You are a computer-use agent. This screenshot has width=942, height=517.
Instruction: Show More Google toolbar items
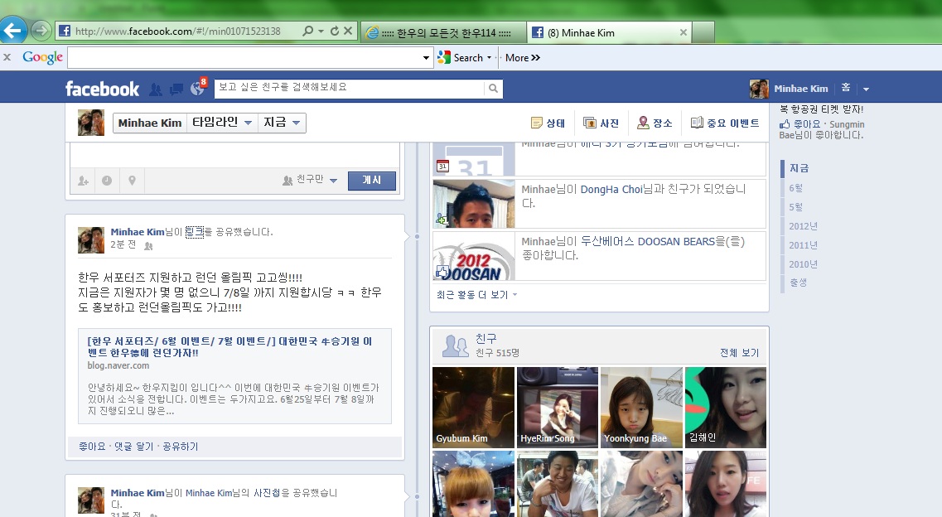click(x=523, y=58)
